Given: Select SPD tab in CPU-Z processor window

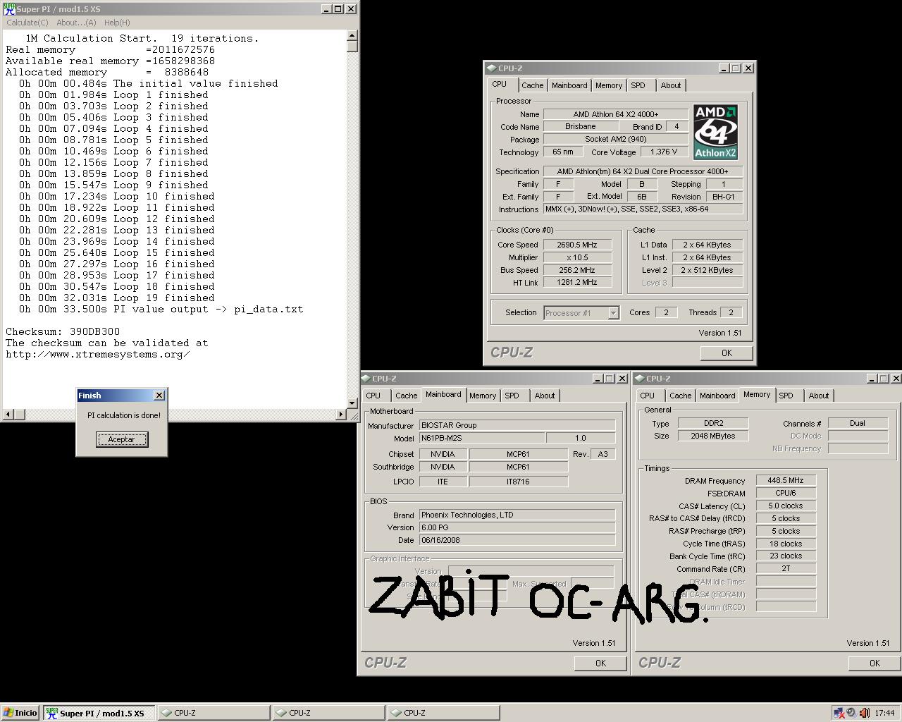Looking at the screenshot, I should [x=638, y=85].
